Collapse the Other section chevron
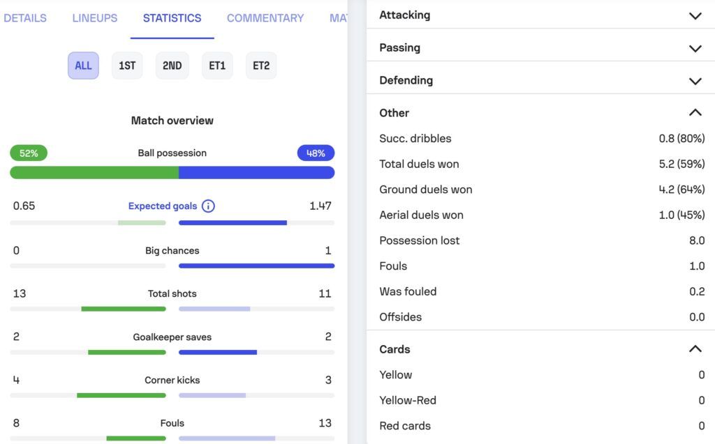 point(695,113)
